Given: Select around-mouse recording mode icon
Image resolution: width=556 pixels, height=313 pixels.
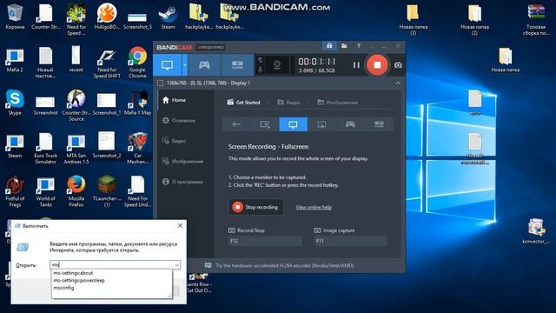Looking at the screenshot, I should 321,124.
